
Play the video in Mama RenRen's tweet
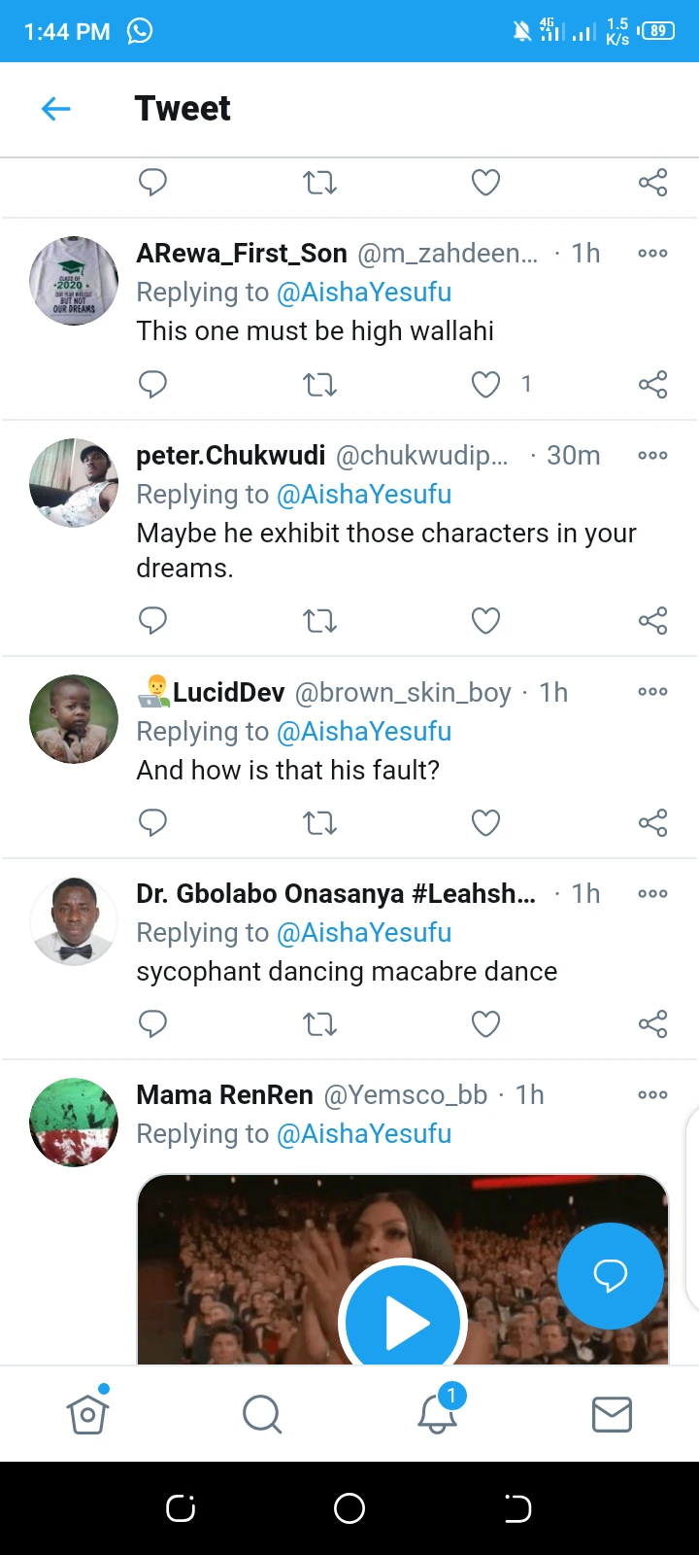(x=403, y=1322)
